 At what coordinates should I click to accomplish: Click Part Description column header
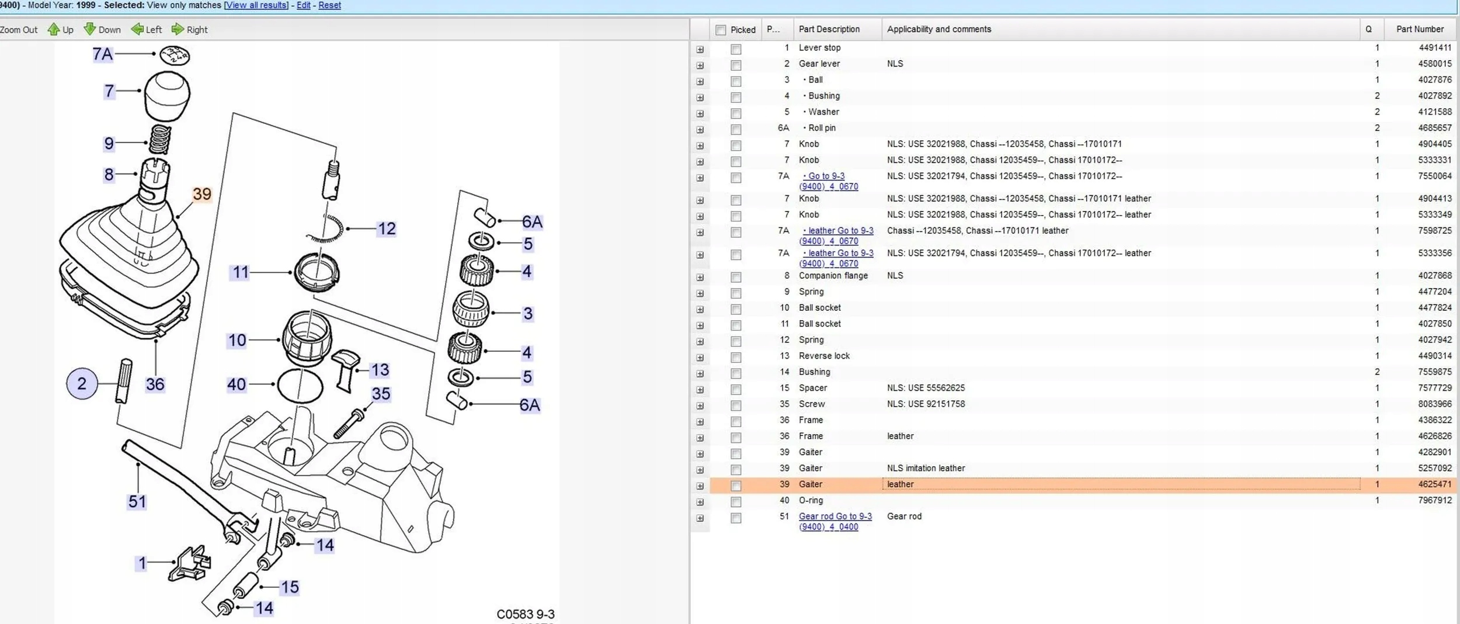click(829, 29)
